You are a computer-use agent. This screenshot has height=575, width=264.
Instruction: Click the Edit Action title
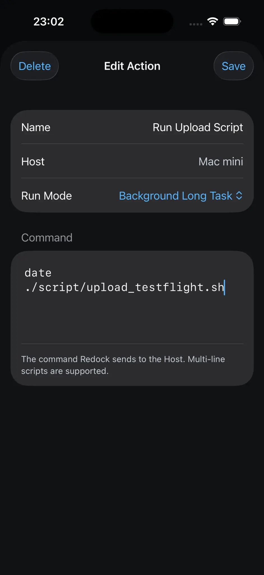click(132, 66)
